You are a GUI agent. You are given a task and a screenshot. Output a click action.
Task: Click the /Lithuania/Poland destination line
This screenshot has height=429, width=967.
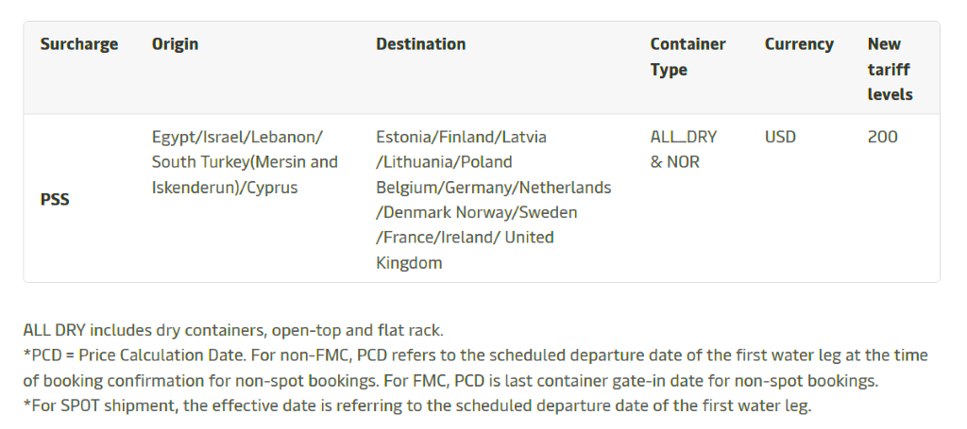(444, 162)
